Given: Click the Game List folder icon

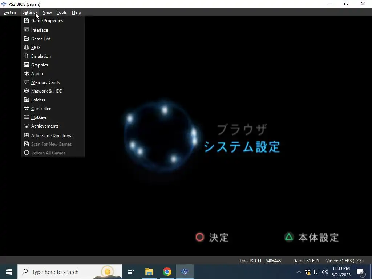Looking at the screenshot, I should coord(27,39).
